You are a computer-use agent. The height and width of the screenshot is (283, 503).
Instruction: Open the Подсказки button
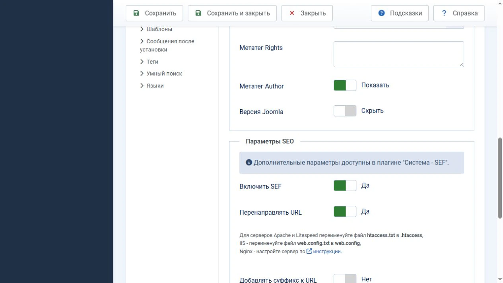point(400,13)
